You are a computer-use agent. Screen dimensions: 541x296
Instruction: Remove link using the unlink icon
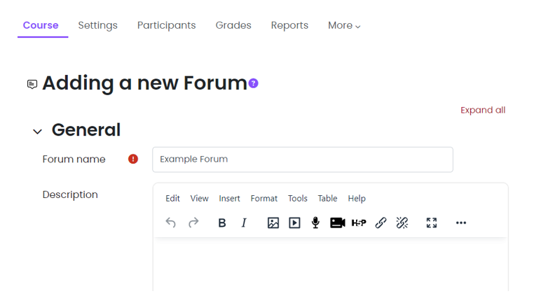click(402, 223)
